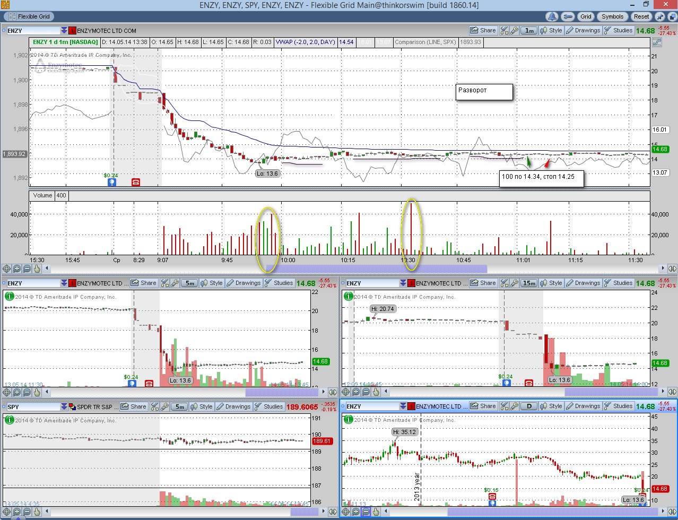
Task: Open the 1m timeframe selector
Action: pos(529,31)
